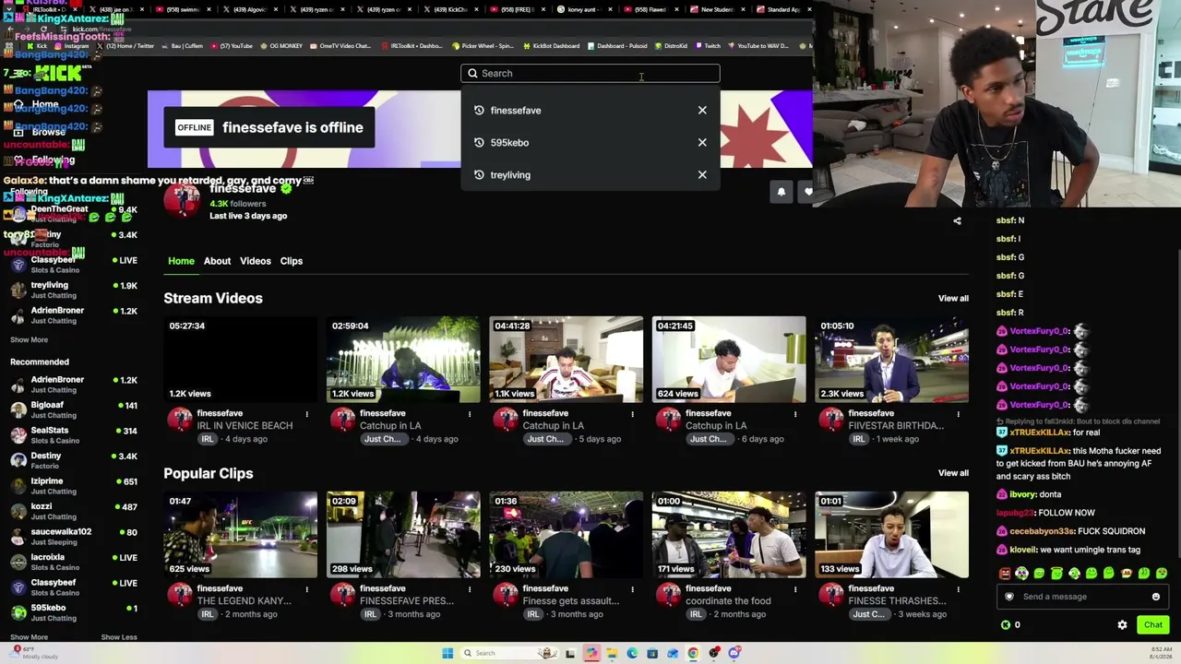Open options menu for 02:59:04 Catchup video
This screenshot has width=1181, height=664.
tap(470, 414)
